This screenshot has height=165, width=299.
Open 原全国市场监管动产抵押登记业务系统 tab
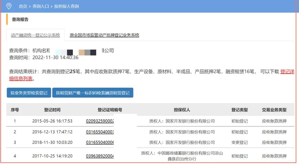[104, 35]
